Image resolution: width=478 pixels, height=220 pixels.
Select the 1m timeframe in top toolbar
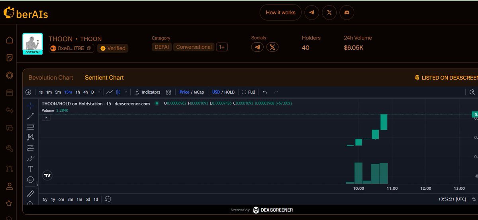coord(49,92)
